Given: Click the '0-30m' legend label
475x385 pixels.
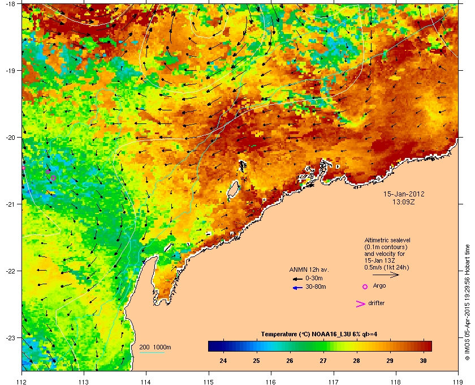Looking at the screenshot, I should tap(314, 278).
